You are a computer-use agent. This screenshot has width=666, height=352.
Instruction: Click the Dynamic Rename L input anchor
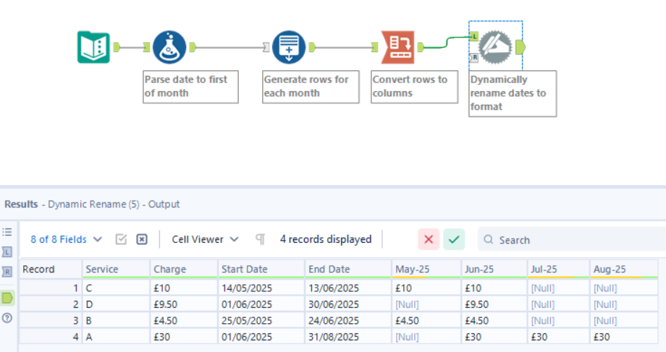tap(474, 36)
